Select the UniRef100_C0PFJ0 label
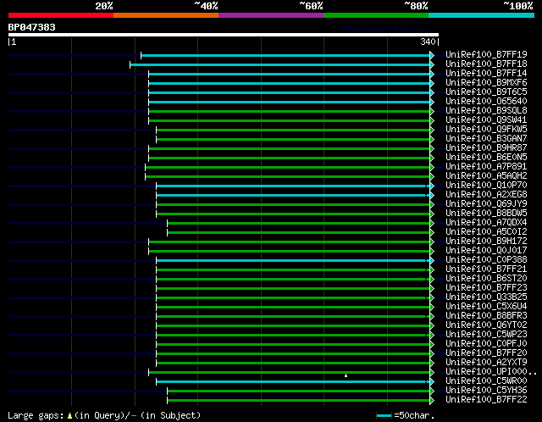 [486, 344]
